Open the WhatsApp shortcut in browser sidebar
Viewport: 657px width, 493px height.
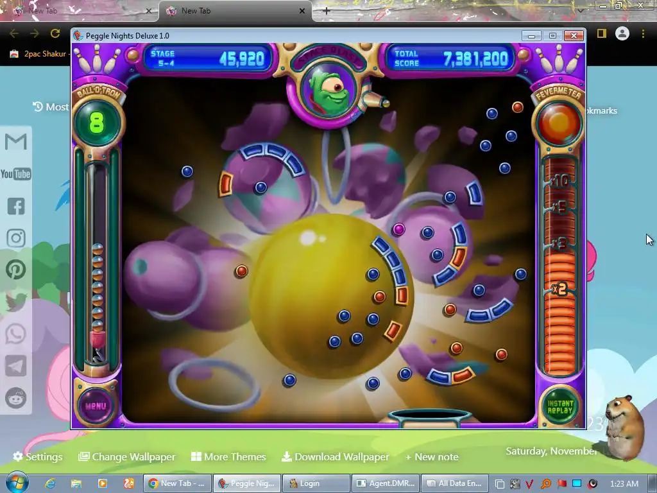(16, 334)
